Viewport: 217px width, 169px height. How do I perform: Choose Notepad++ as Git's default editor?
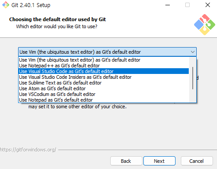click(104, 66)
